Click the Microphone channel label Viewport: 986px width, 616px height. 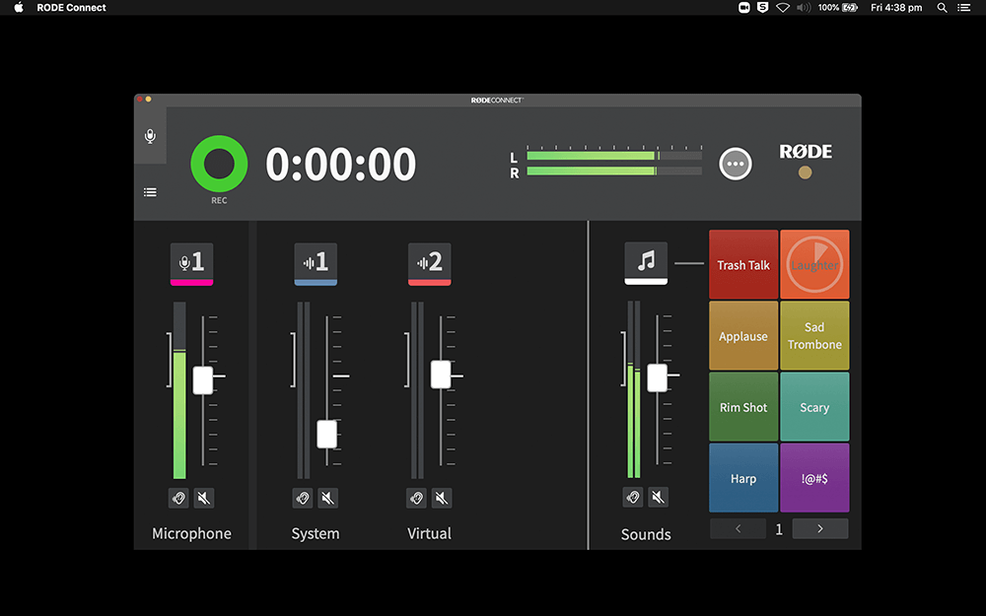coord(192,533)
